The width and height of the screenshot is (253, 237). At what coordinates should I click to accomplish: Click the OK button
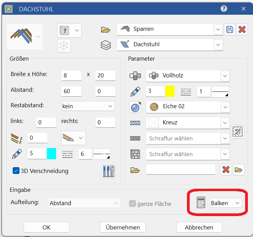coord(47,227)
